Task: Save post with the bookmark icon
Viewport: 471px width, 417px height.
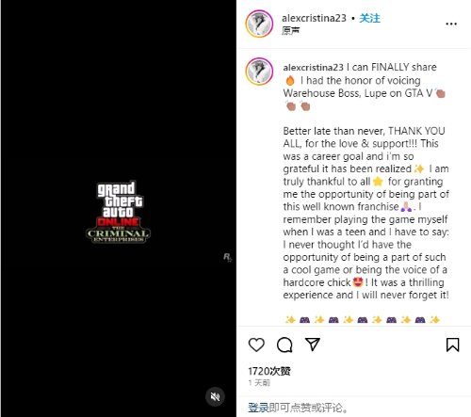Action: [x=452, y=345]
